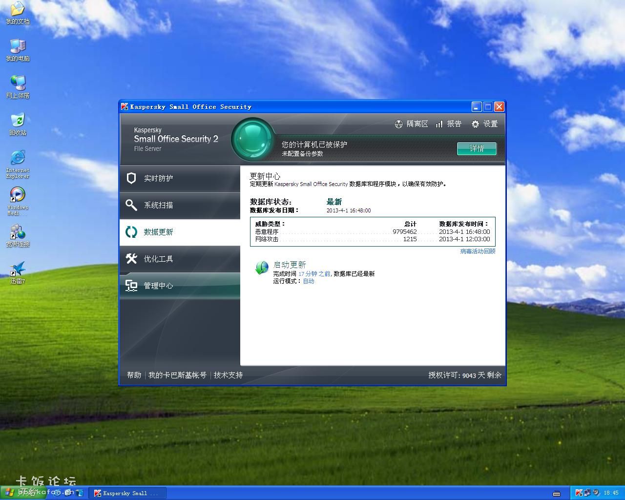
Task: Click the computers icon beside 管理中心
Action: pyautogui.click(x=131, y=286)
